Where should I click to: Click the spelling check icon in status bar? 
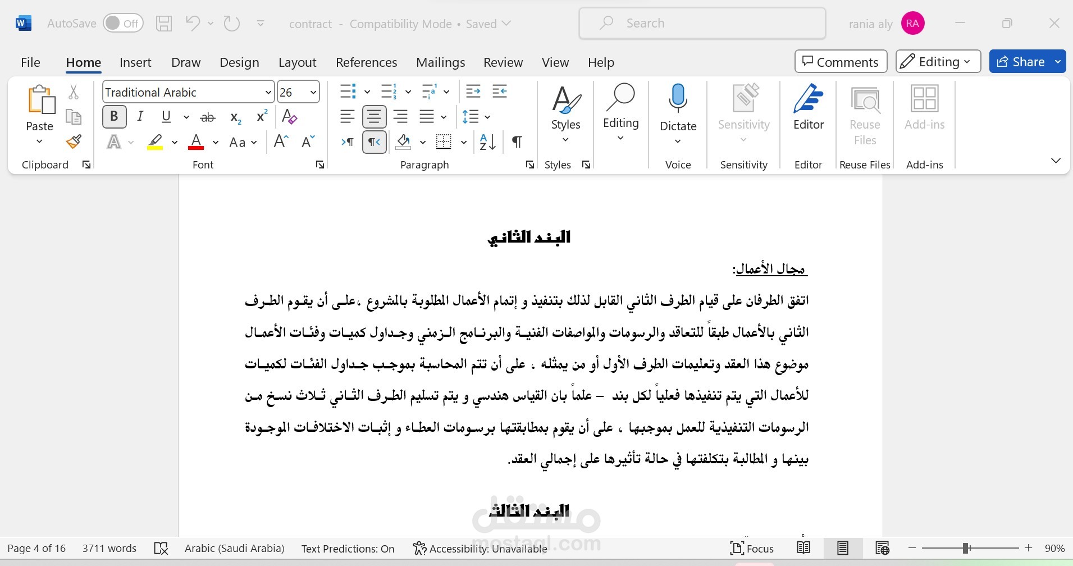(x=161, y=549)
